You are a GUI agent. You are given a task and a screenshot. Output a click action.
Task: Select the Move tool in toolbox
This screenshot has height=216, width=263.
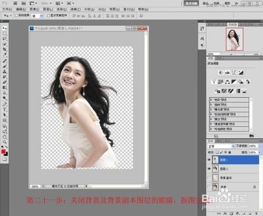click(5, 28)
